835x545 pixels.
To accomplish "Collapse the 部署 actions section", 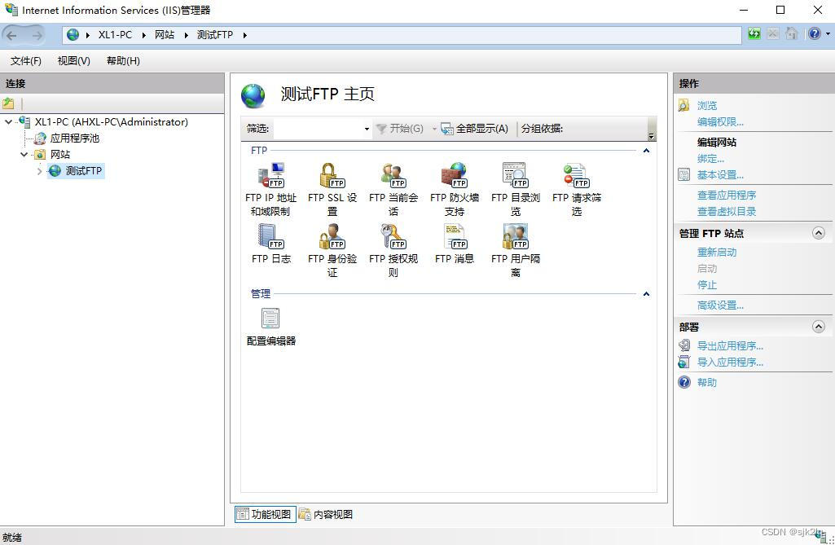I will point(819,327).
